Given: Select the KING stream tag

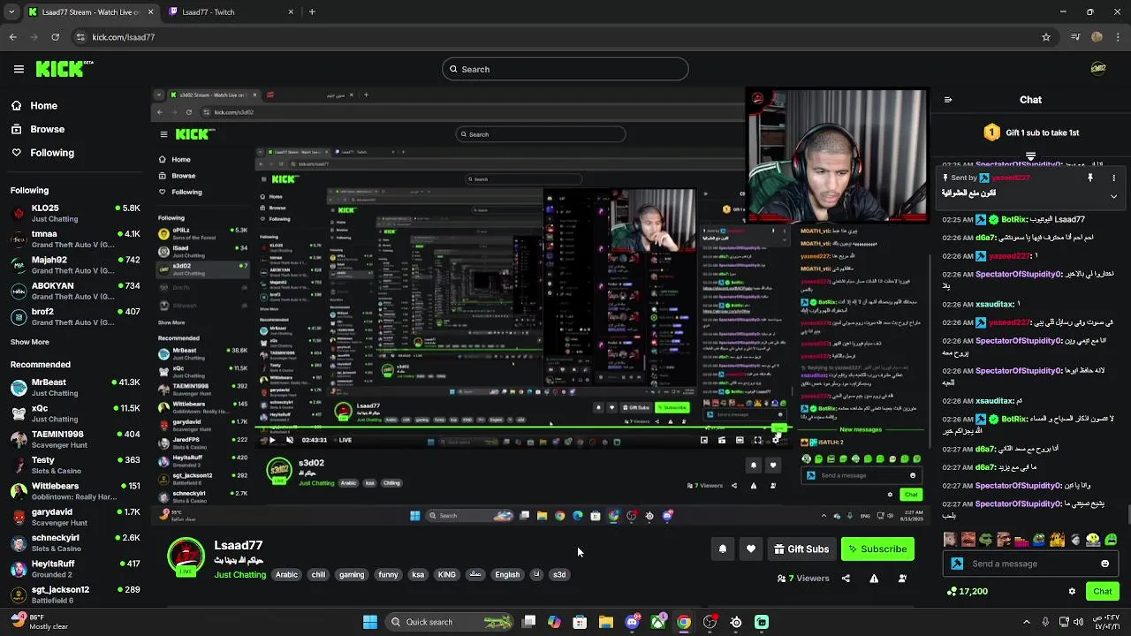Looking at the screenshot, I should [x=447, y=575].
